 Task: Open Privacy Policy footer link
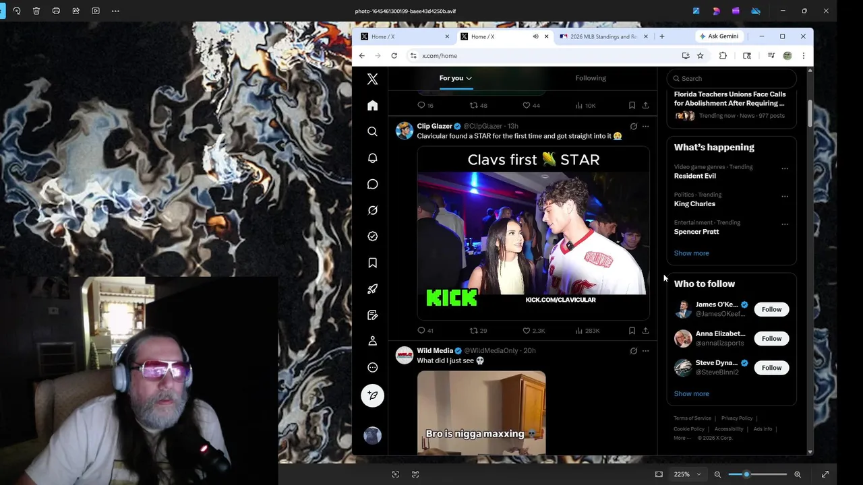(737, 418)
